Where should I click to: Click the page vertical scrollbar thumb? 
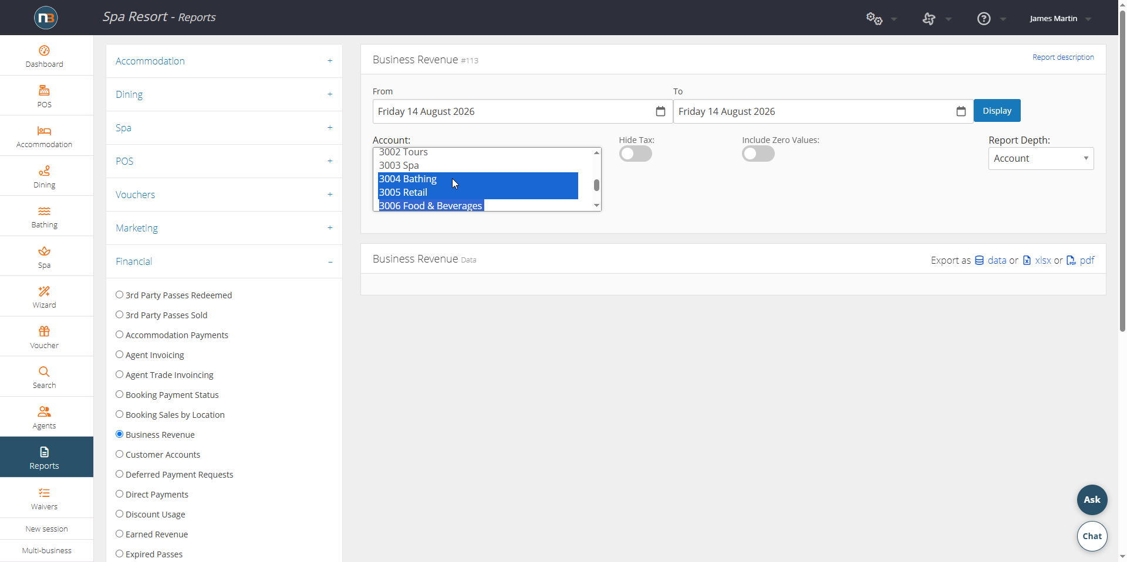click(x=1122, y=170)
